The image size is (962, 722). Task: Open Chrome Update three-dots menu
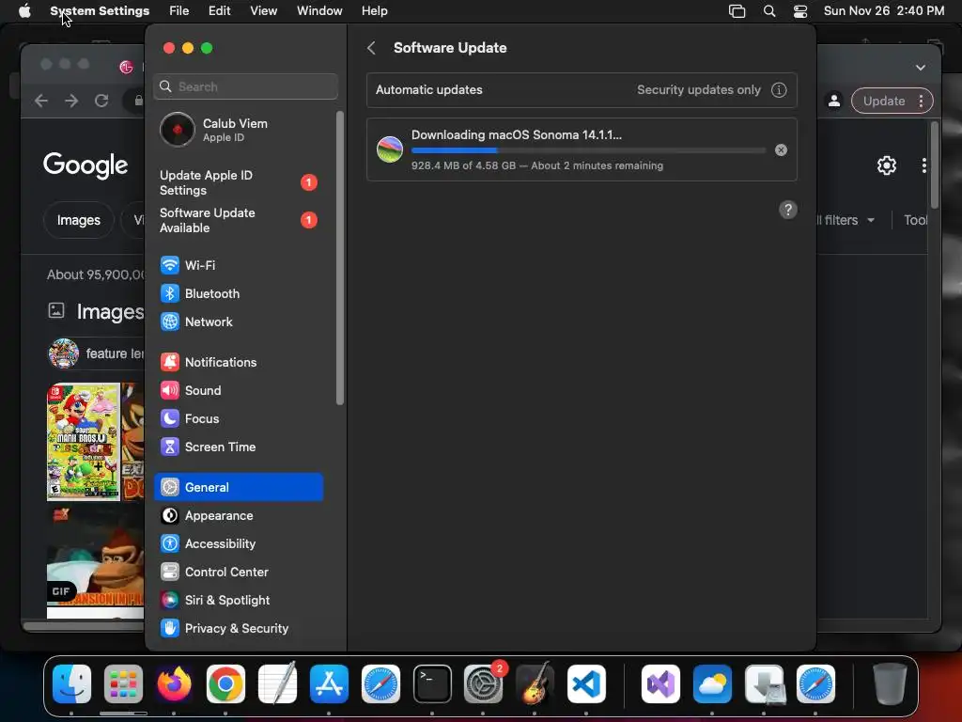pos(921,102)
